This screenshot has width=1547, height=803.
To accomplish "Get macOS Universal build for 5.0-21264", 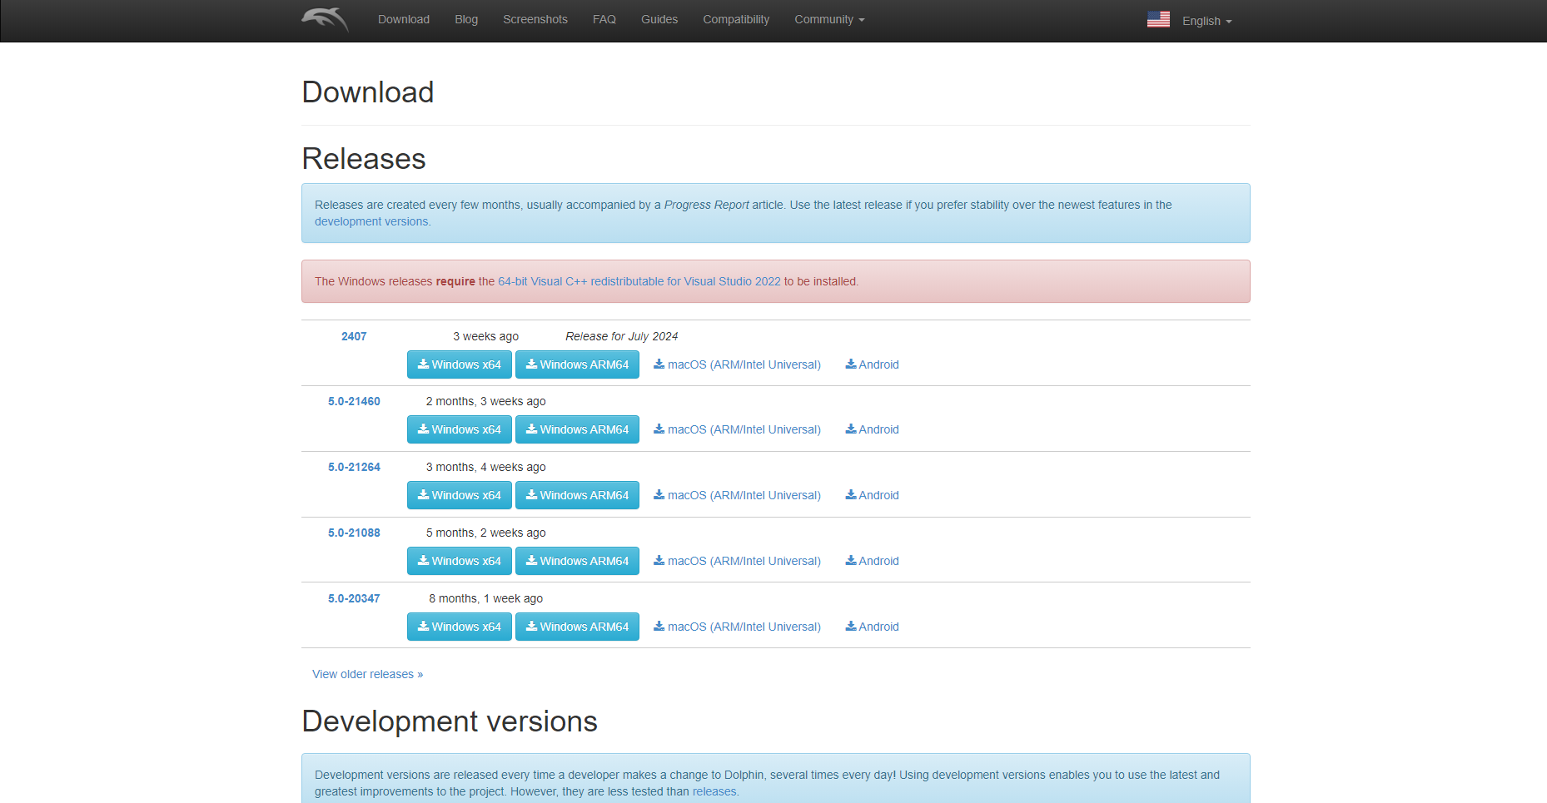I will (x=737, y=495).
